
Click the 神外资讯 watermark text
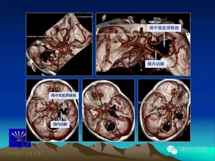(193, 150)
